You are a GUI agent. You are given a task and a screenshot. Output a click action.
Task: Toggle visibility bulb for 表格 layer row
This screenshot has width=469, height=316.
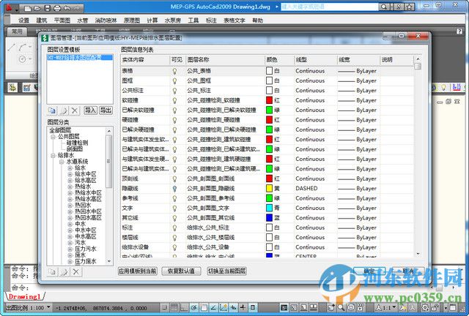pyautogui.click(x=174, y=71)
